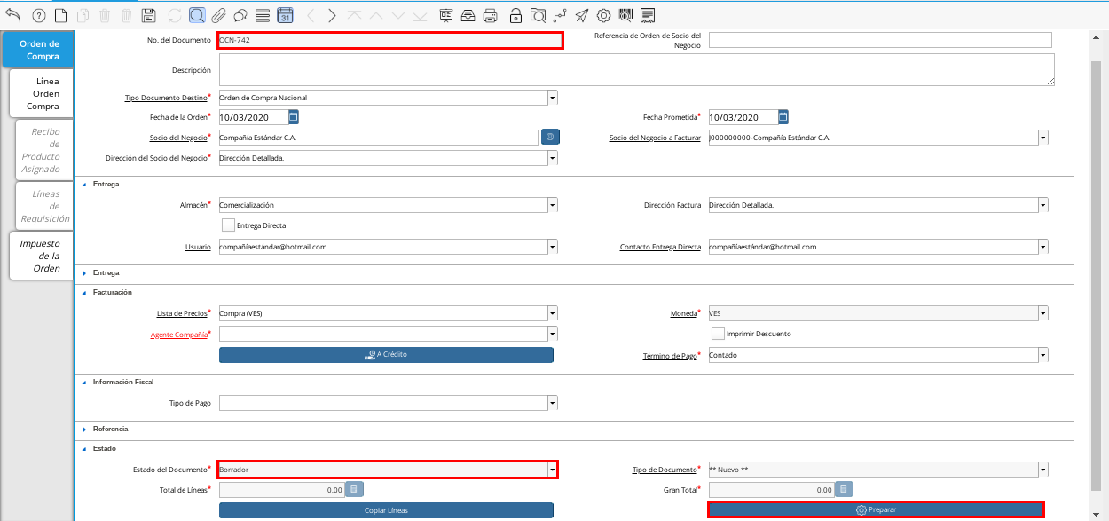The image size is (1109, 521).
Task: Go to next record chevron
Action: coord(332,15)
